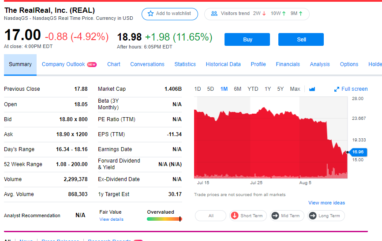
Task: Click the 2W red down arrow
Action: coord(264,14)
